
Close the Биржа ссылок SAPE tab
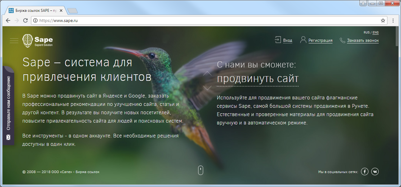(62, 11)
